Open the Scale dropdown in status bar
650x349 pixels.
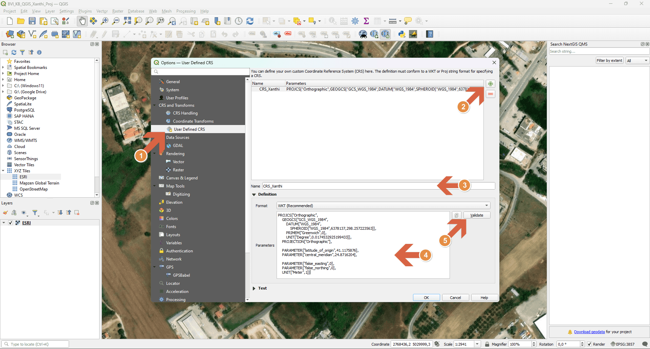[477, 344]
